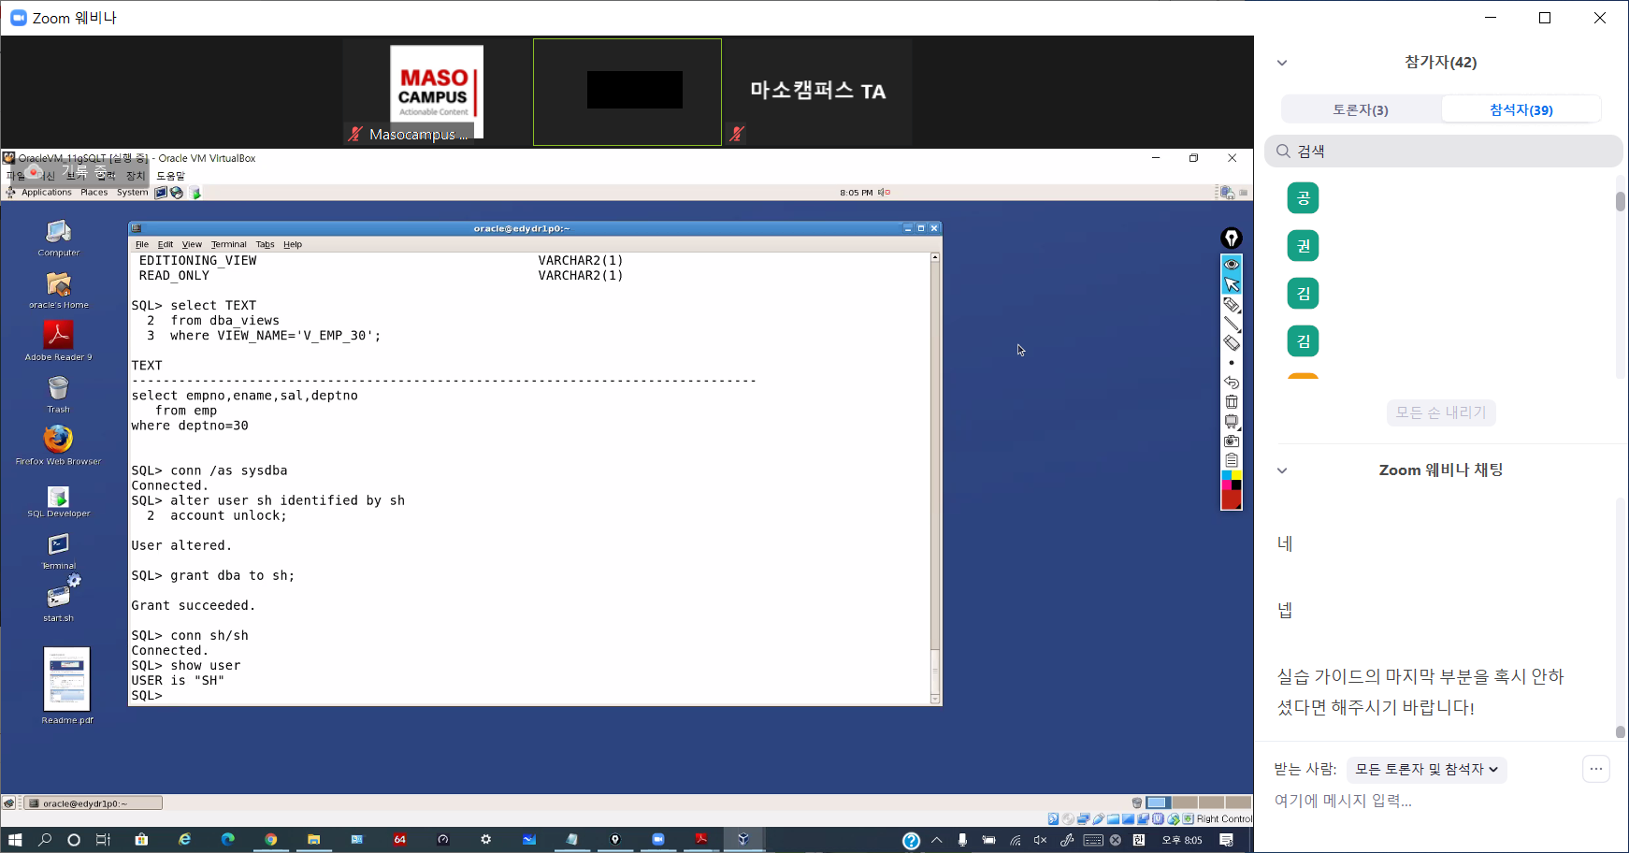Toggle the Windows taskbar speaker mute icon
1629x853 pixels.
pyautogui.click(x=1040, y=840)
